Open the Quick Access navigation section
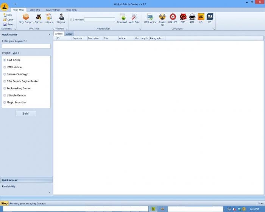The height and width of the screenshot is (212, 265). (x=26, y=180)
